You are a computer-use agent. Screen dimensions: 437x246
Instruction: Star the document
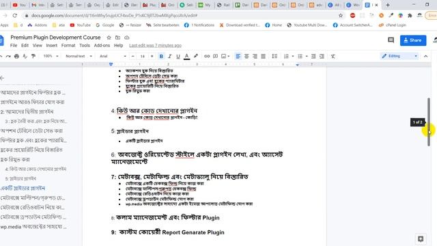coord(109,38)
